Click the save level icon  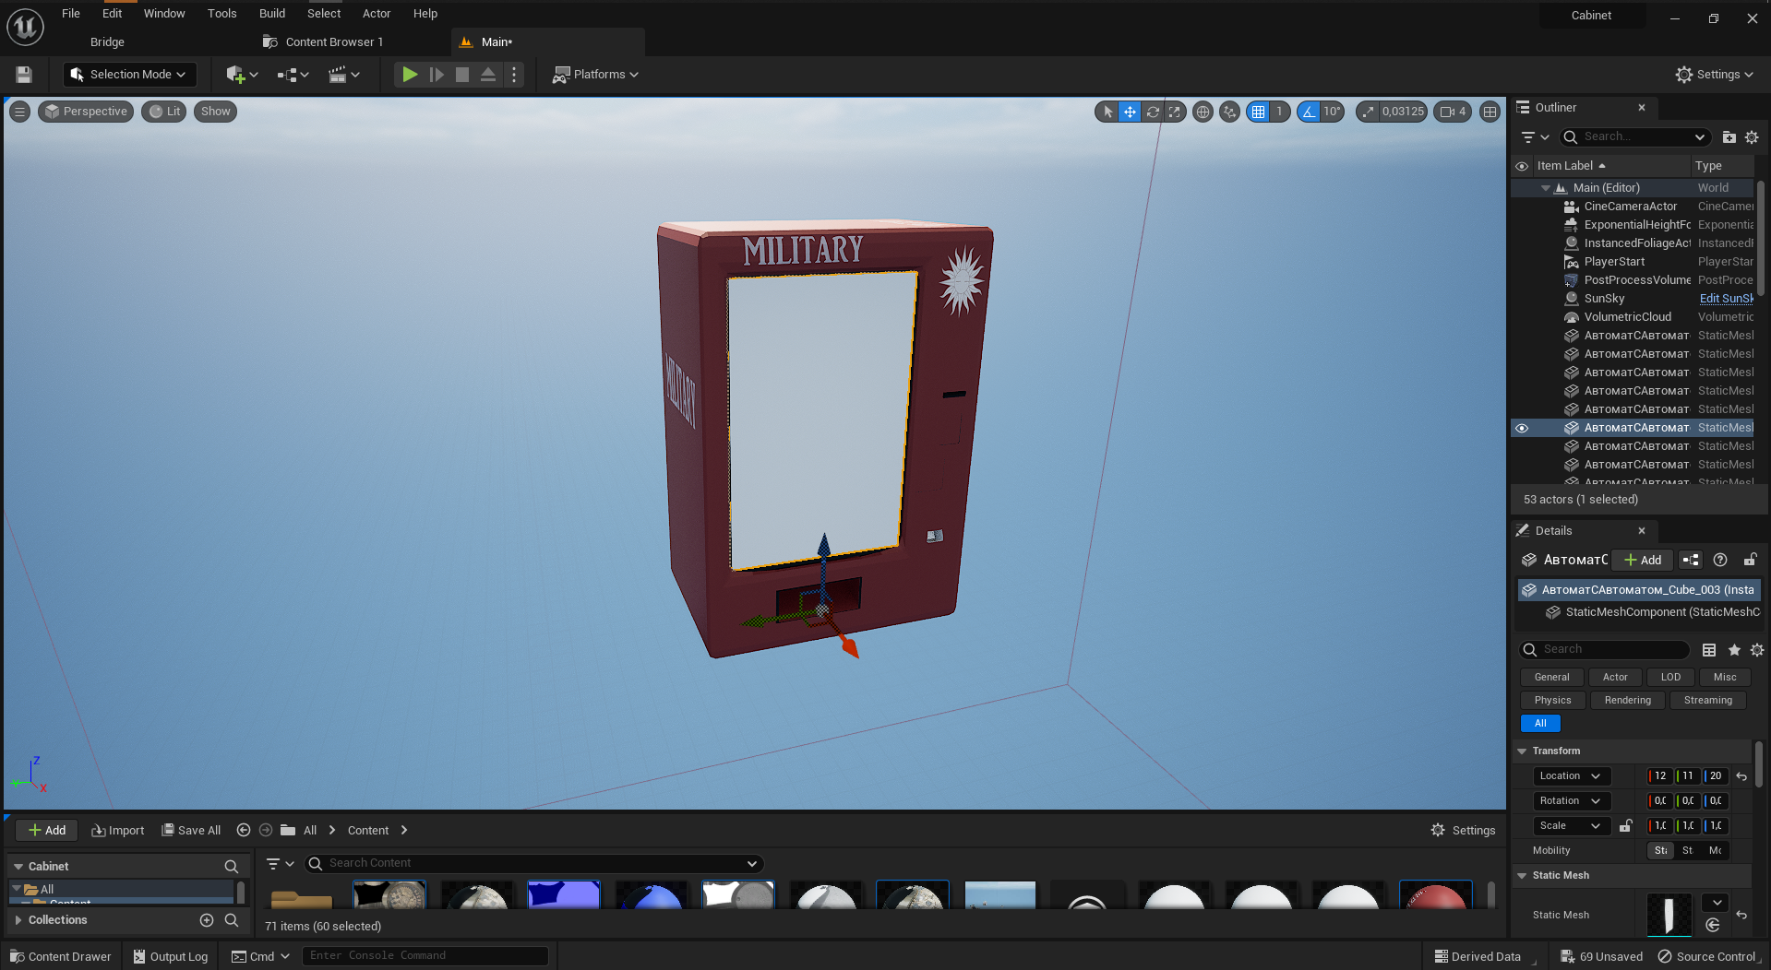click(24, 75)
